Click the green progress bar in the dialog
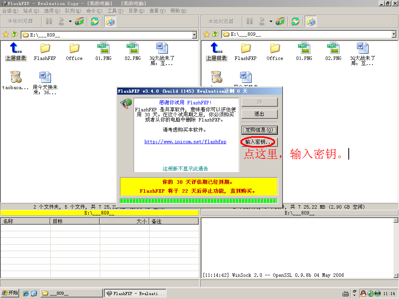The width and height of the screenshot is (399, 299). point(199,201)
